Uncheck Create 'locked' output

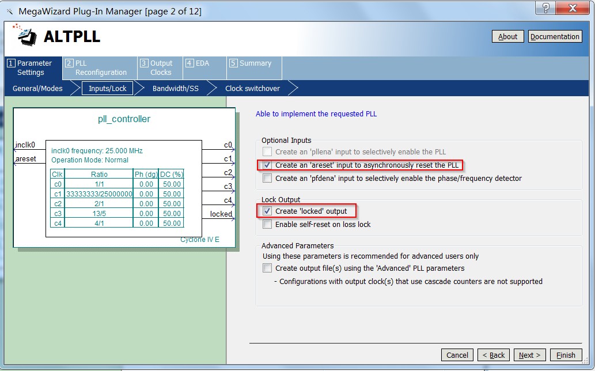pos(267,211)
